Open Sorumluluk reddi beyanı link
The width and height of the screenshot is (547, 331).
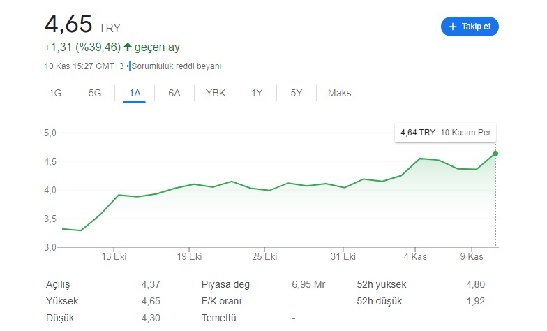click(177, 66)
